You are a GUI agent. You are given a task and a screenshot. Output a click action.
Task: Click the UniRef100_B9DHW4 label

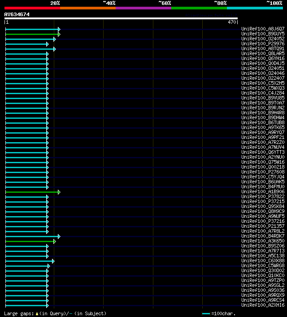coord(263,117)
